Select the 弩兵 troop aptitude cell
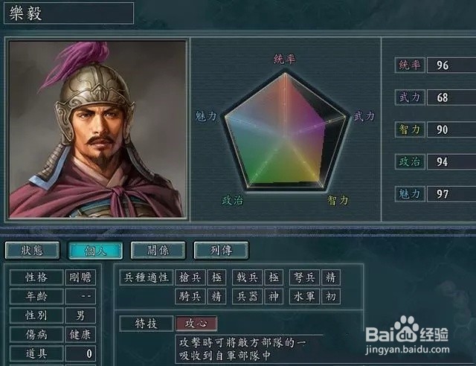Screen dimensions: 476x366 pyautogui.click(x=304, y=277)
